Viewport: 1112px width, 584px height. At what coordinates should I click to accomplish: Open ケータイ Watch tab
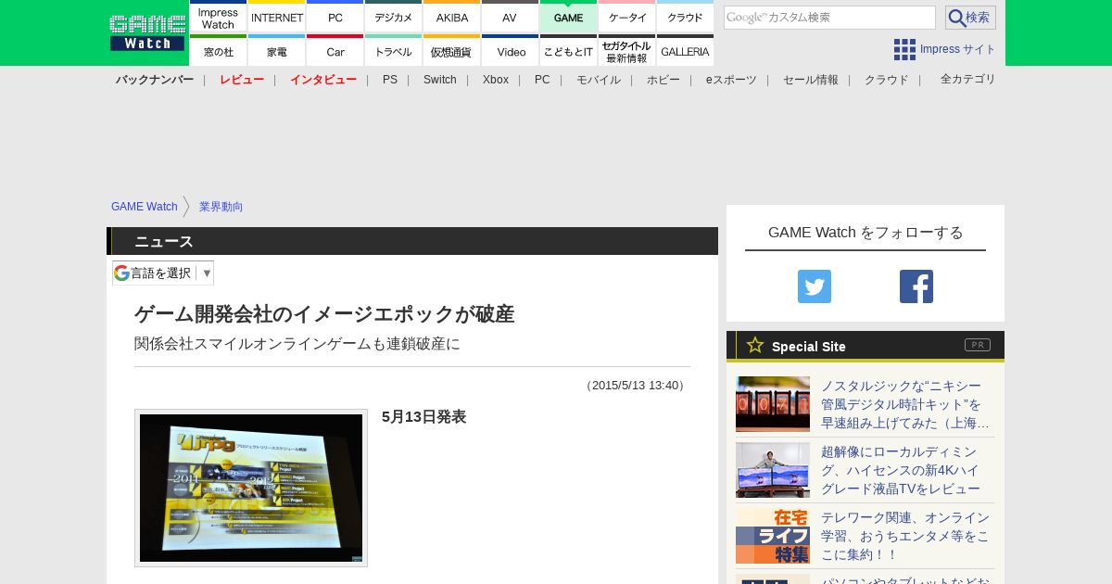click(627, 18)
